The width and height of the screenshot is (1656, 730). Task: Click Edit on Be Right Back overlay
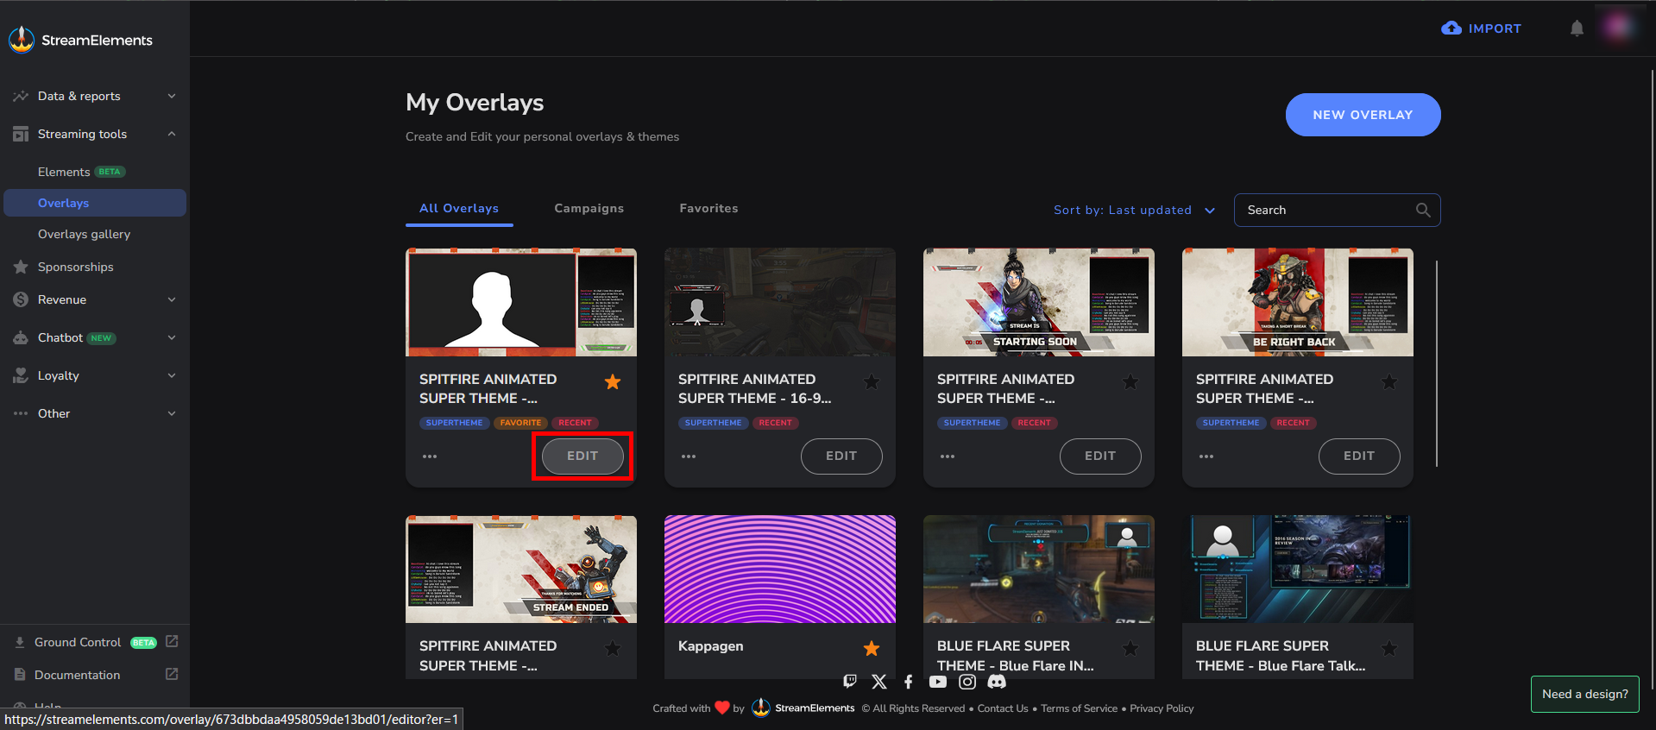(1359, 456)
